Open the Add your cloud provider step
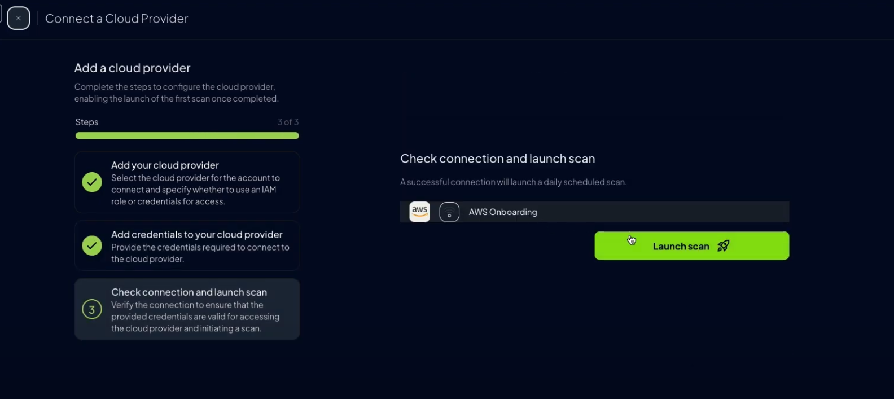The width and height of the screenshot is (894, 399). tap(187, 182)
